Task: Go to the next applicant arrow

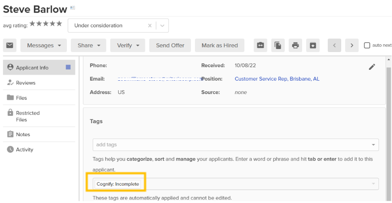Action: point(352,46)
